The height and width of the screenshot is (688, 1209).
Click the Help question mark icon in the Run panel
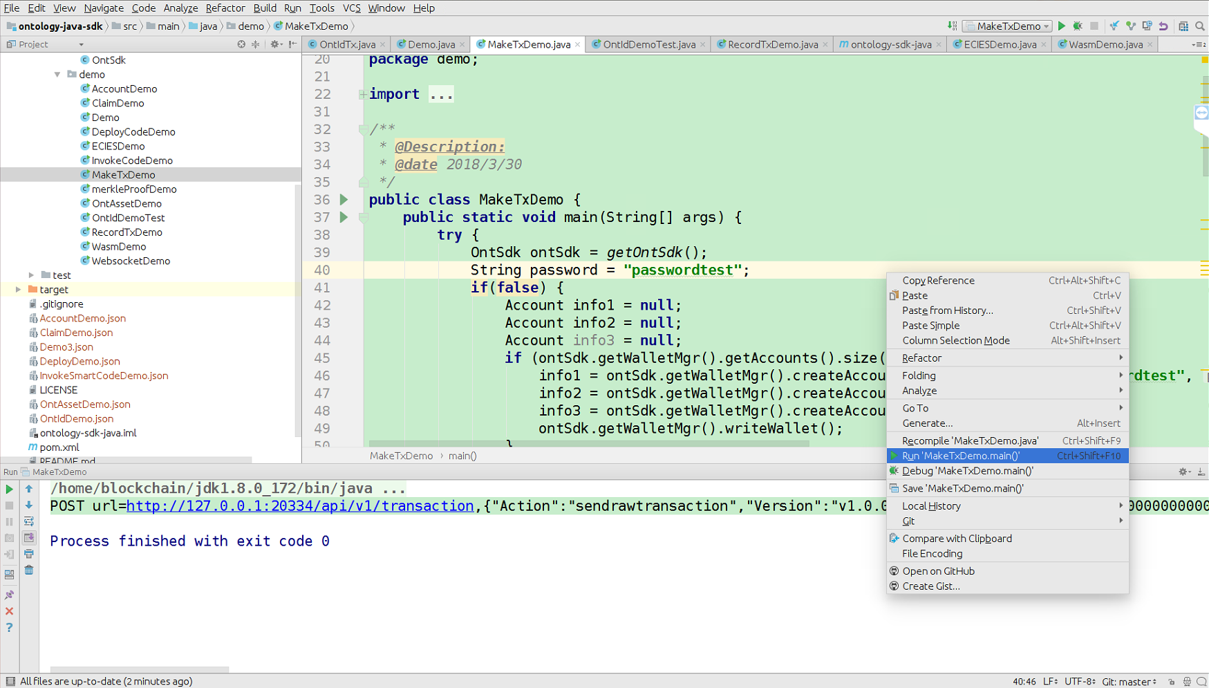10,628
